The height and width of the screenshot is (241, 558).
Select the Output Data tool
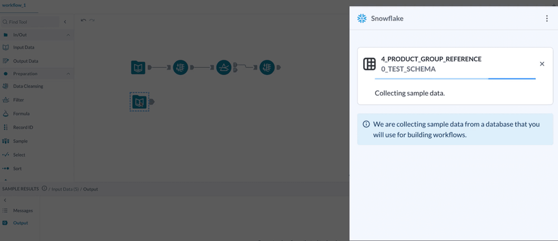pos(25,61)
